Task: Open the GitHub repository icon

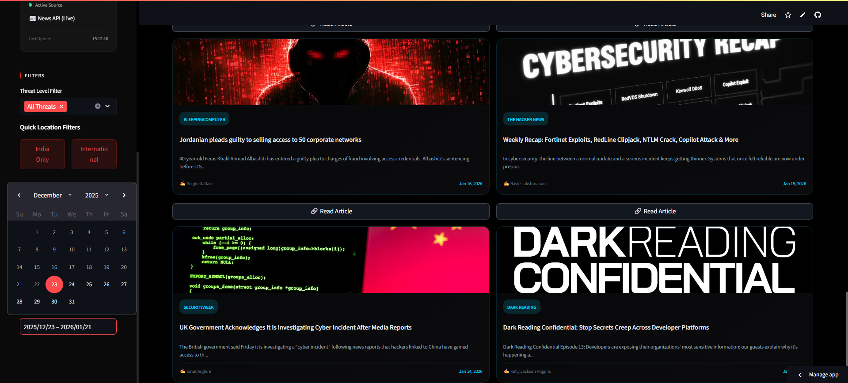Action: click(x=818, y=15)
